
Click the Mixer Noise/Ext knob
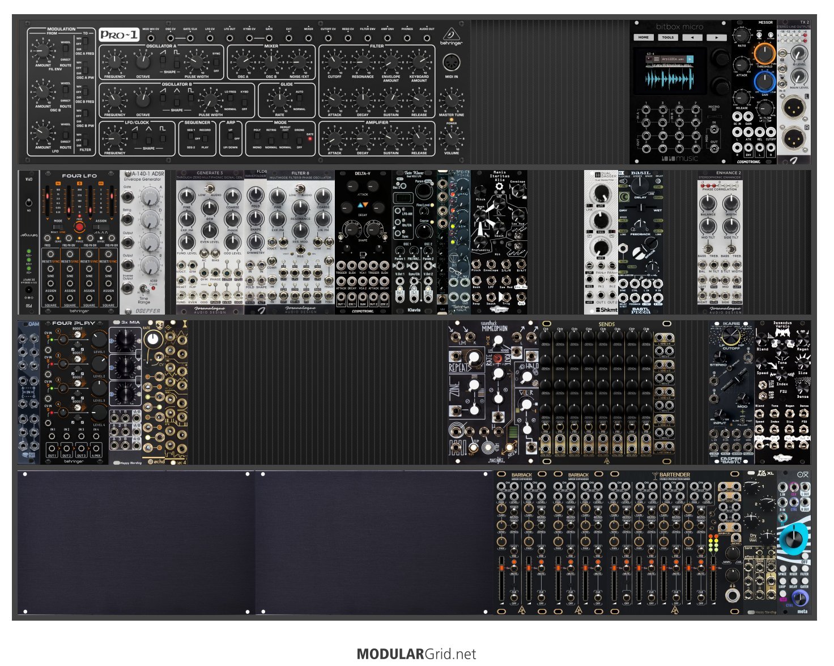(x=299, y=61)
